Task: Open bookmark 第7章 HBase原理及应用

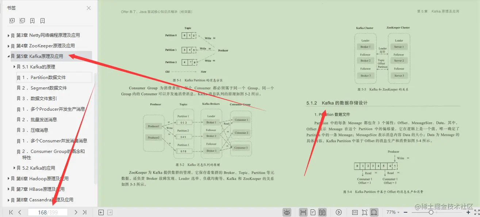Action: coord(41,189)
